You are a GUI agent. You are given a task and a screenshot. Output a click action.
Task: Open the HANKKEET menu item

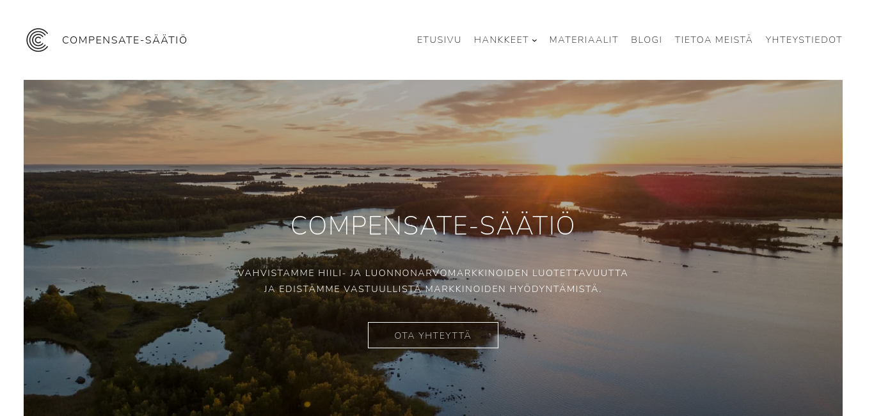click(x=501, y=40)
